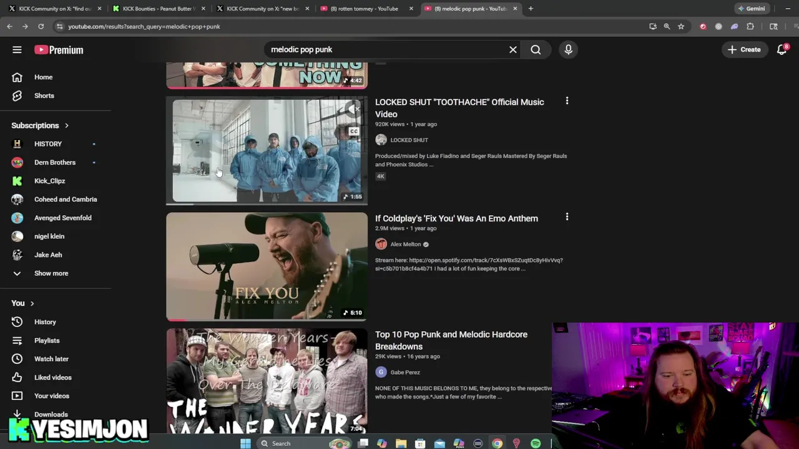This screenshot has height=449, width=799.
Task: Open more options for Fix You video
Action: click(567, 217)
